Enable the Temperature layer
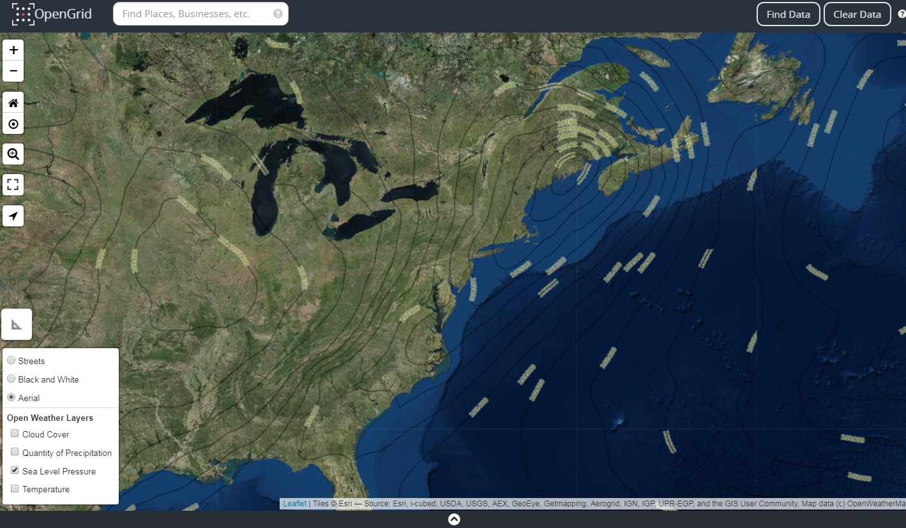Viewport: 906px width, 528px height. [x=15, y=488]
